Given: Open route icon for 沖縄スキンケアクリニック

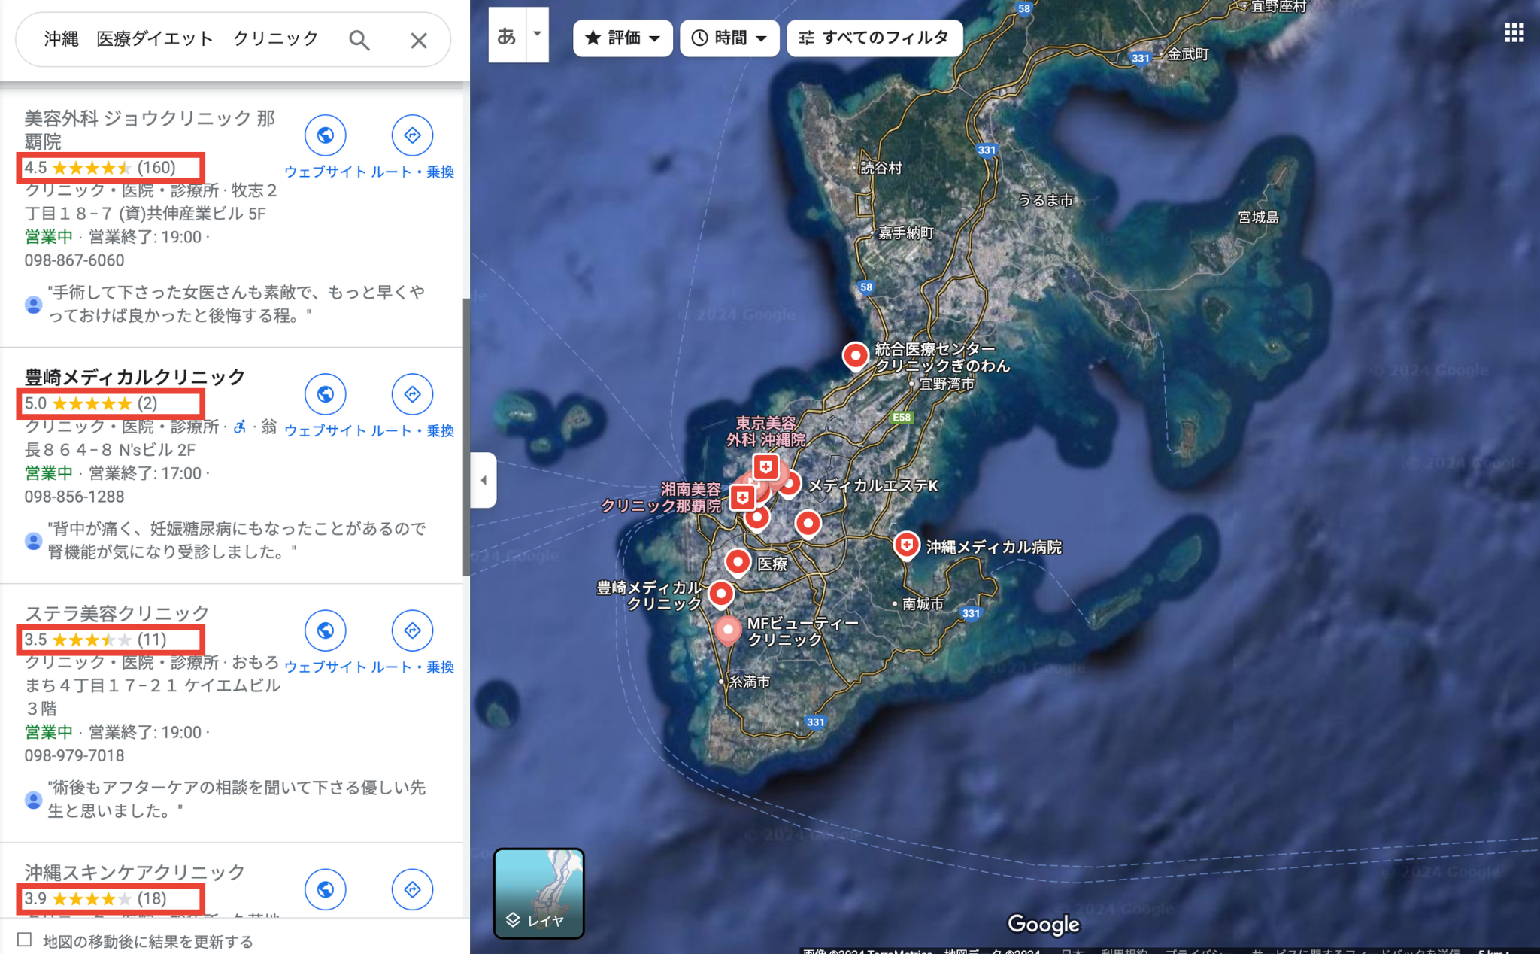Looking at the screenshot, I should 412,889.
